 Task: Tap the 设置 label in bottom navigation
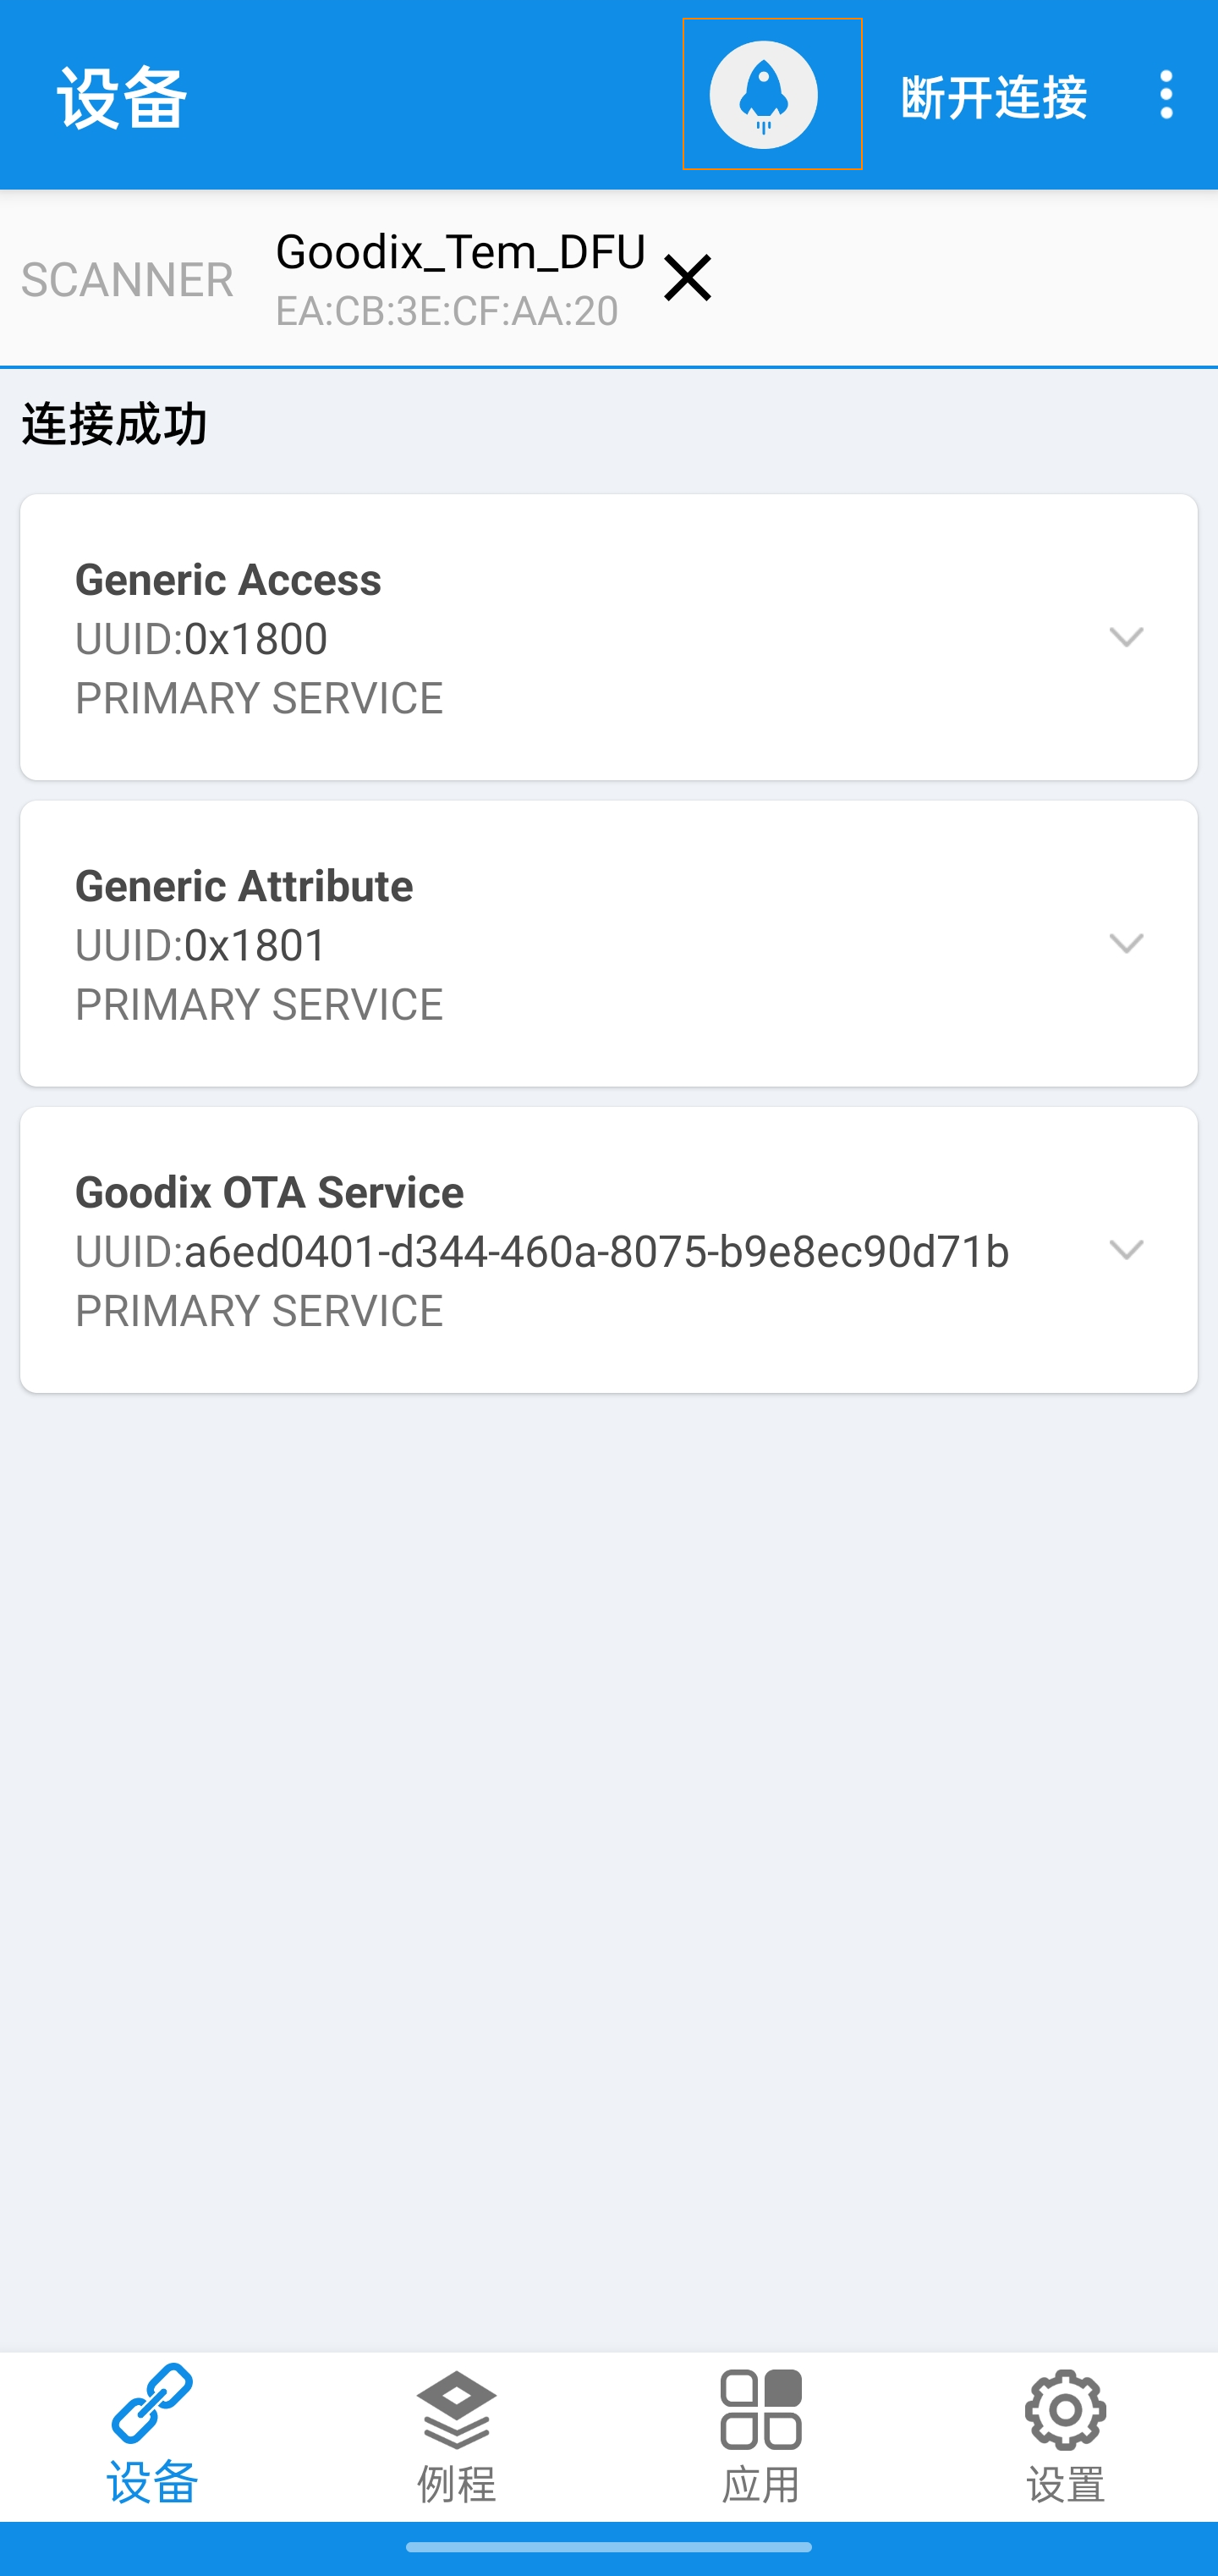coord(1065,2485)
